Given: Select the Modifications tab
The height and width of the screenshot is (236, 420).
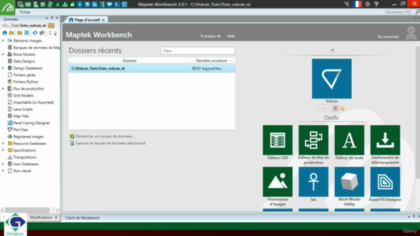Looking at the screenshot, I should (x=41, y=218).
